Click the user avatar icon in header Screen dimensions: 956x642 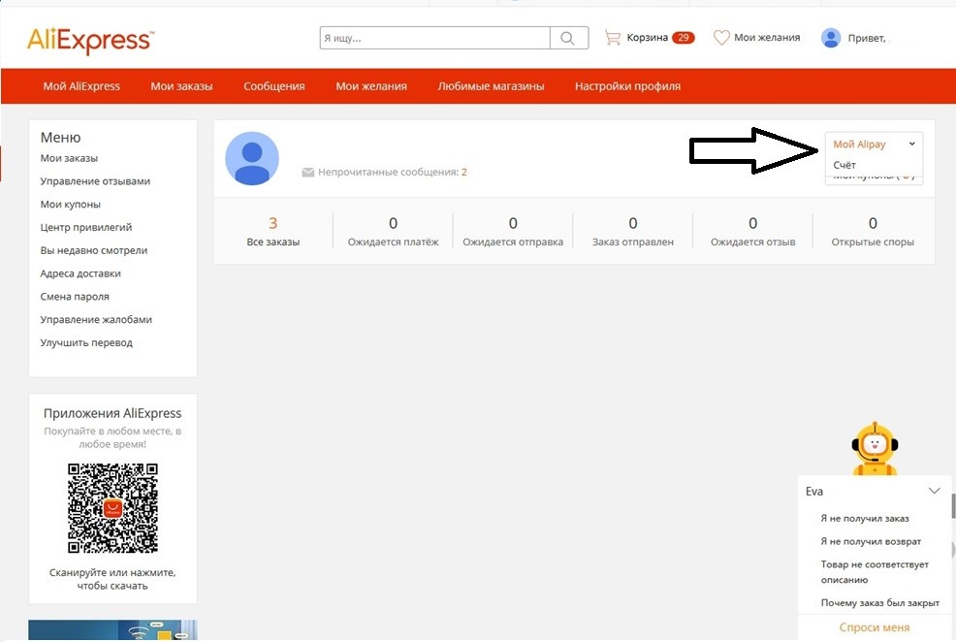coord(830,38)
